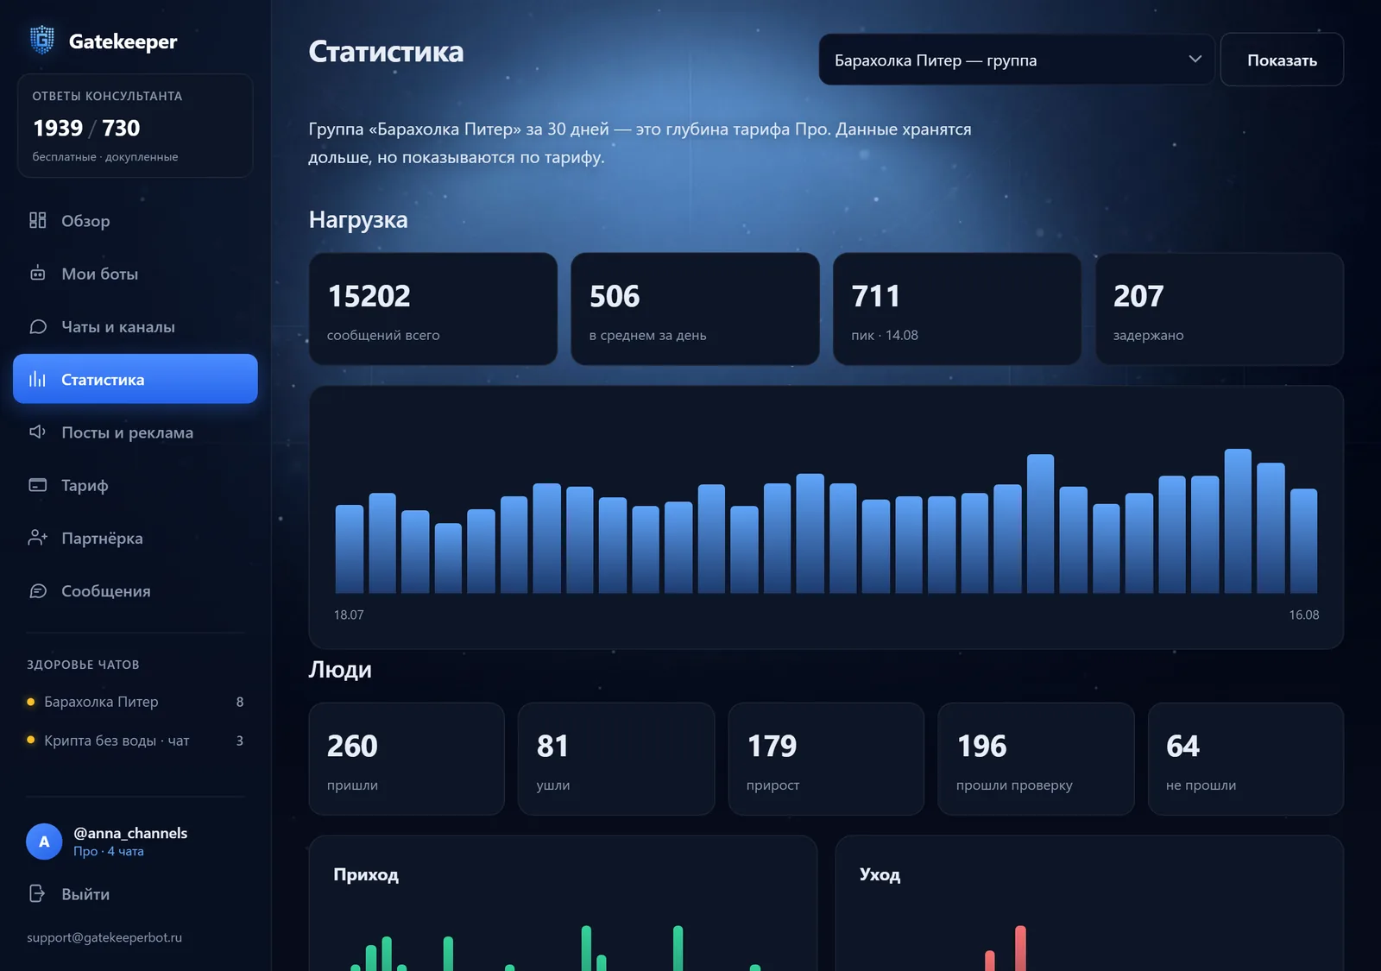Click the 506 в среднем за день card

pos(695,309)
